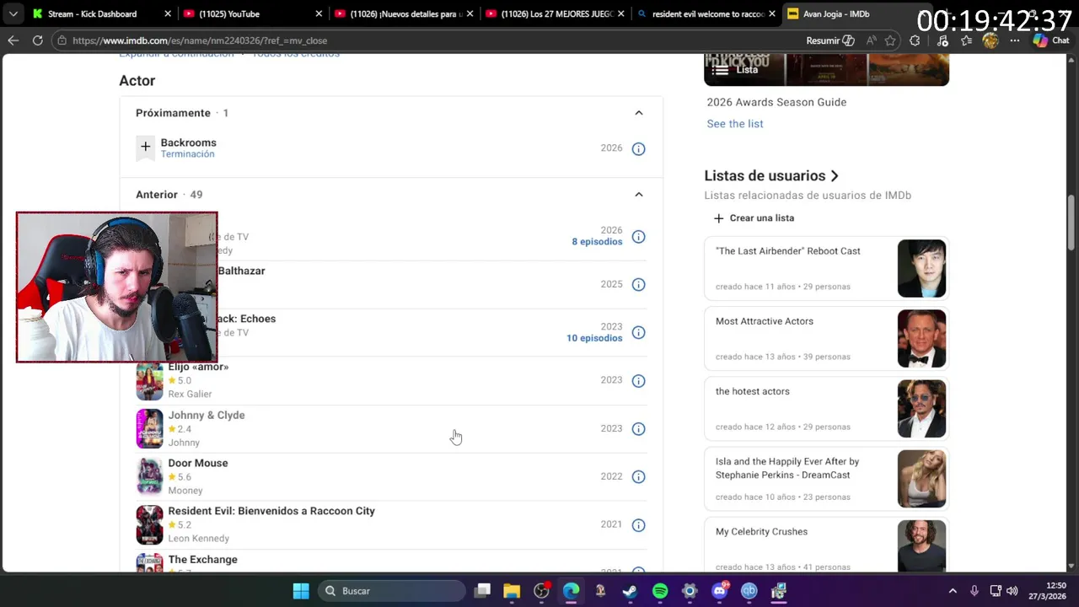
Task: Open Discord from the taskbar
Action: click(720, 591)
